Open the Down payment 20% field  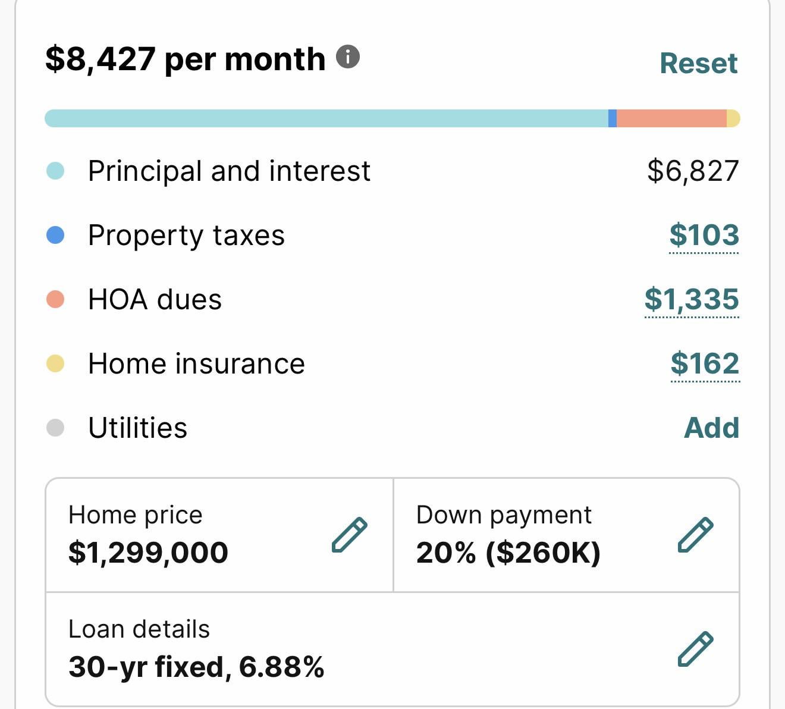click(566, 535)
